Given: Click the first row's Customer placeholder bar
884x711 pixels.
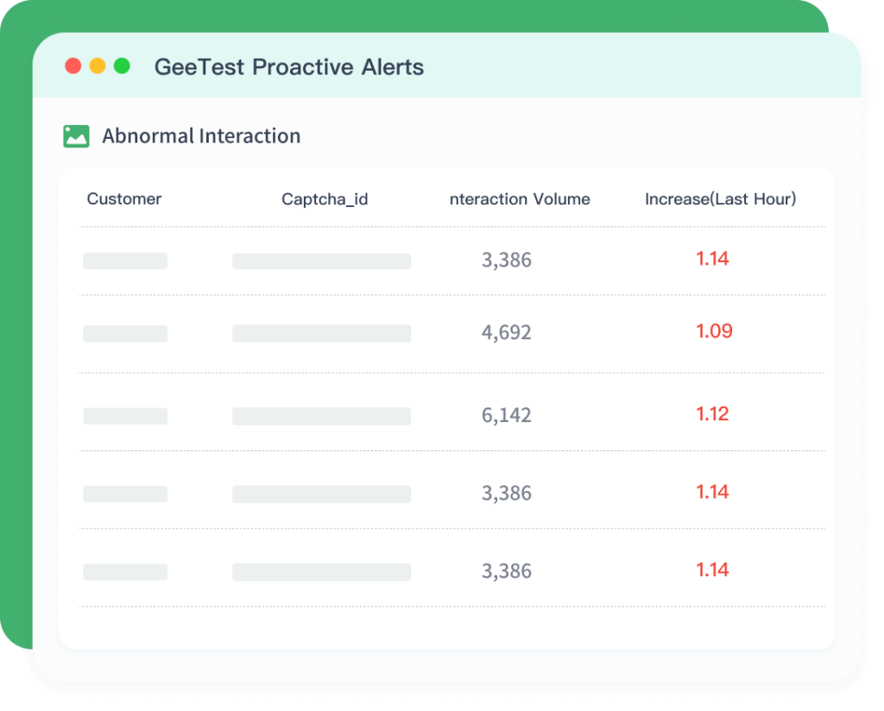Looking at the screenshot, I should [x=124, y=261].
